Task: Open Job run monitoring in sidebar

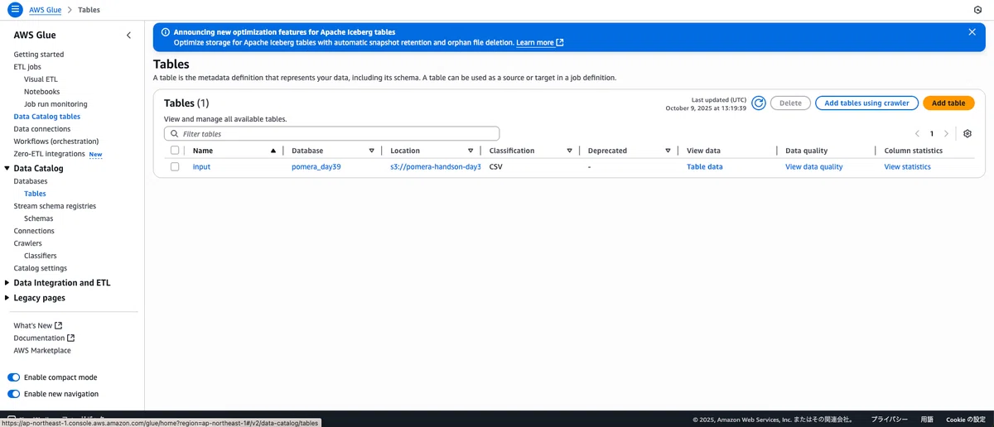Action: [55, 103]
